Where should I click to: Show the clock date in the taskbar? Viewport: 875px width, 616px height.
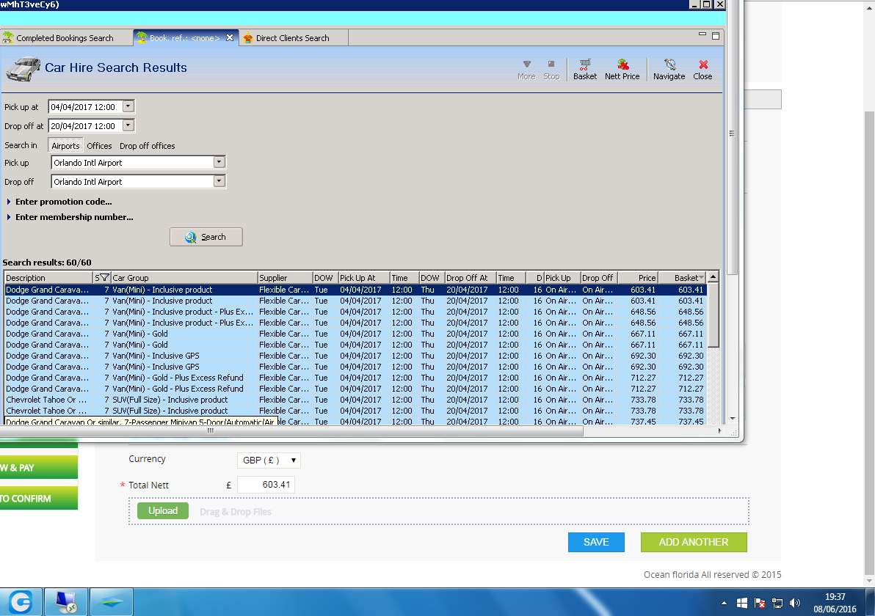tap(835, 603)
